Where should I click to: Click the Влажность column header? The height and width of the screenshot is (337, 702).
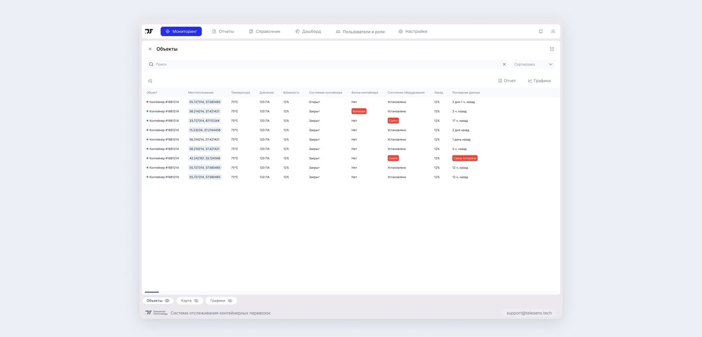point(291,93)
